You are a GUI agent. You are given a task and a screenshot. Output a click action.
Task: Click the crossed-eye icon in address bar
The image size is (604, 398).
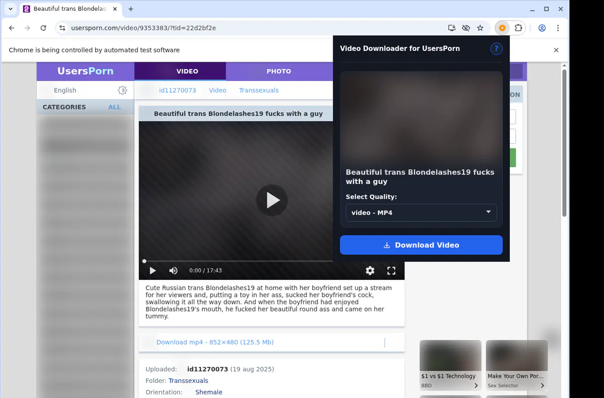[466, 28]
